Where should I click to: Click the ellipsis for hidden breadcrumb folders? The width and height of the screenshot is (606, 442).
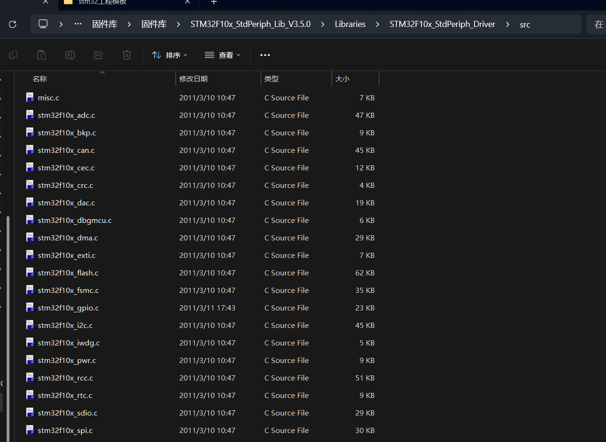(x=78, y=24)
